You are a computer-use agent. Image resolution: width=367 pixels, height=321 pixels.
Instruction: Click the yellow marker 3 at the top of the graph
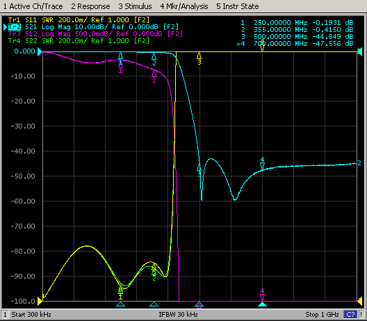coord(199,58)
